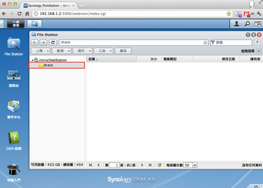Viewport: 263px width, 188px height.
Task: Click the 進階搜尋 advanced search label
Action: [x=248, y=51]
